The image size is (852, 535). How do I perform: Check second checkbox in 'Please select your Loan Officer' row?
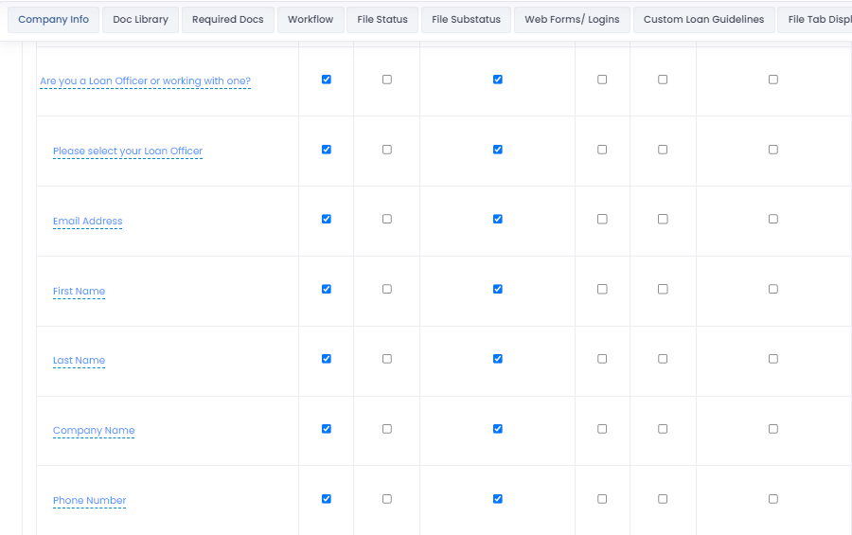387,150
